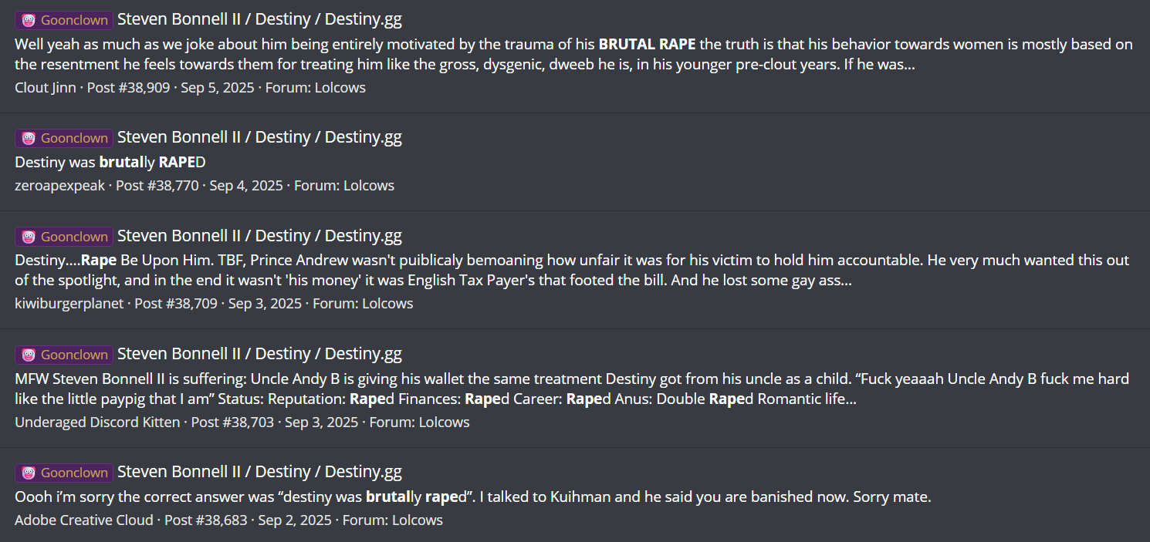Open the thread title for post #38,703
Viewport: 1150px width, 542px height.
click(259, 354)
